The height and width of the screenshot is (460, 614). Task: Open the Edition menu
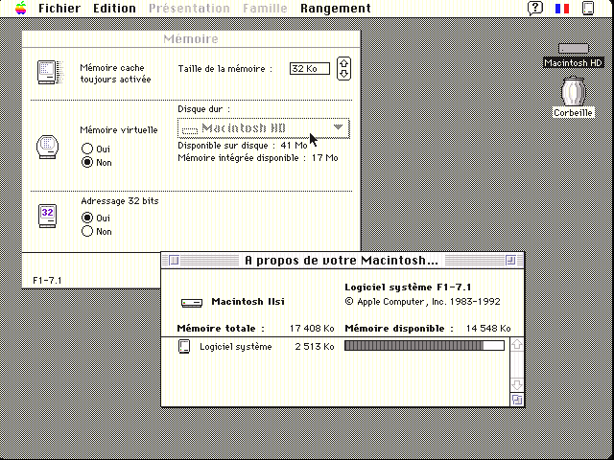click(114, 9)
